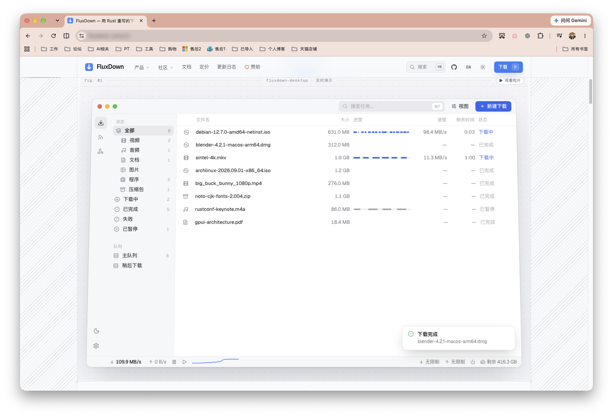The width and height of the screenshot is (613, 417).
Task: Select the 下载中 status filter
Action: [143, 199]
